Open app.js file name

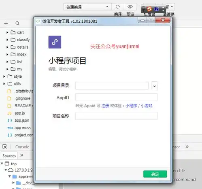(x=20, y=113)
